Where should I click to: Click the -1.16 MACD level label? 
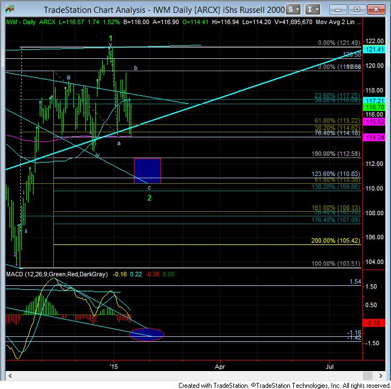point(355,333)
